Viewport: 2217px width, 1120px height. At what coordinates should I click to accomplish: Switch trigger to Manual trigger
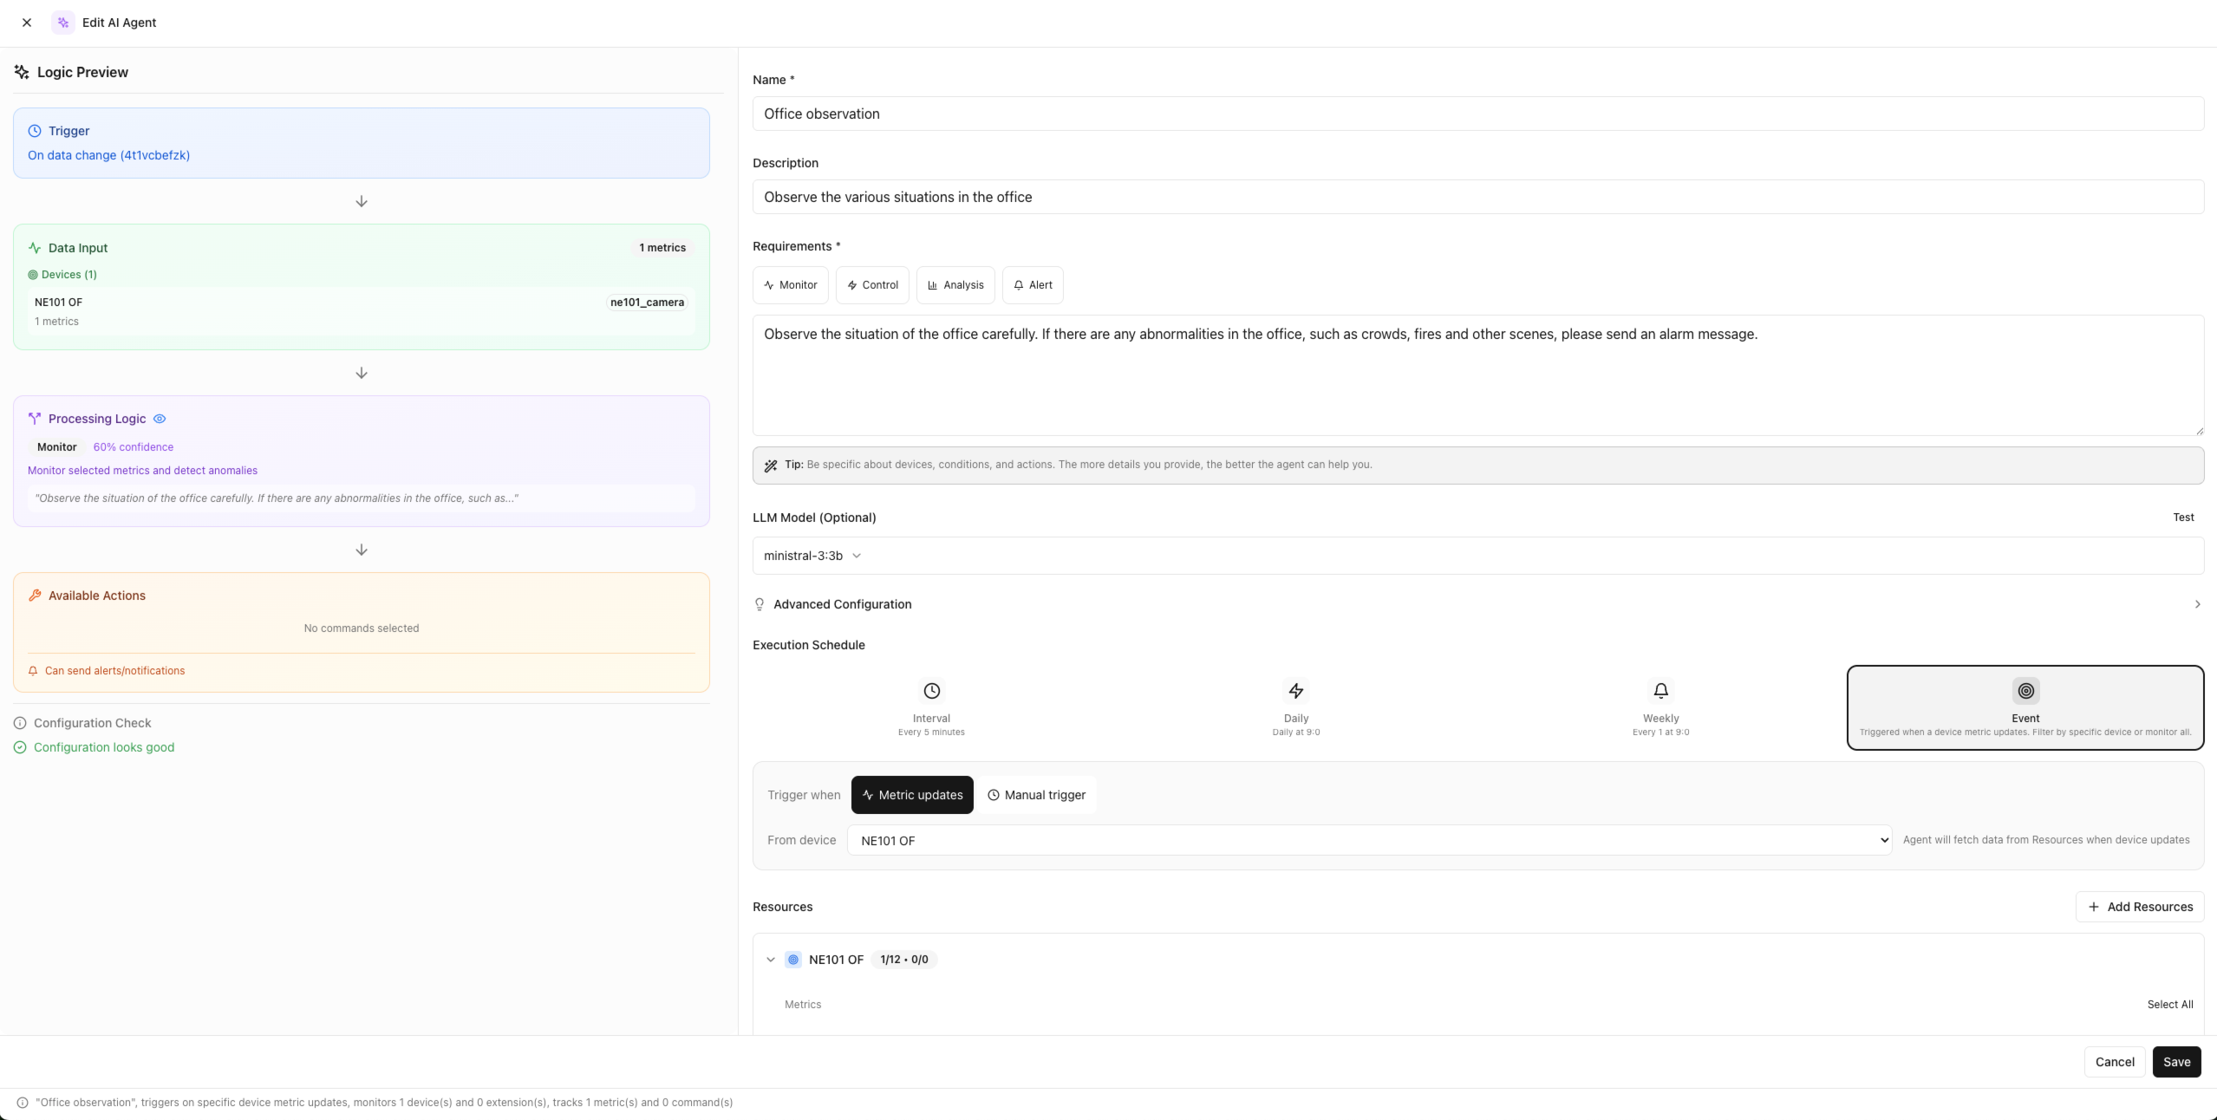pos(1036,795)
